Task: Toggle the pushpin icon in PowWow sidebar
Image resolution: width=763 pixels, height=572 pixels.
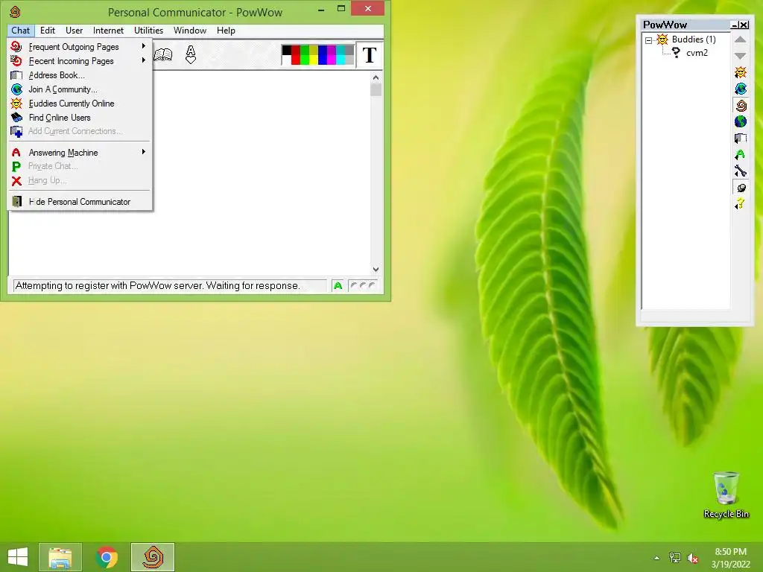Action: click(x=740, y=187)
